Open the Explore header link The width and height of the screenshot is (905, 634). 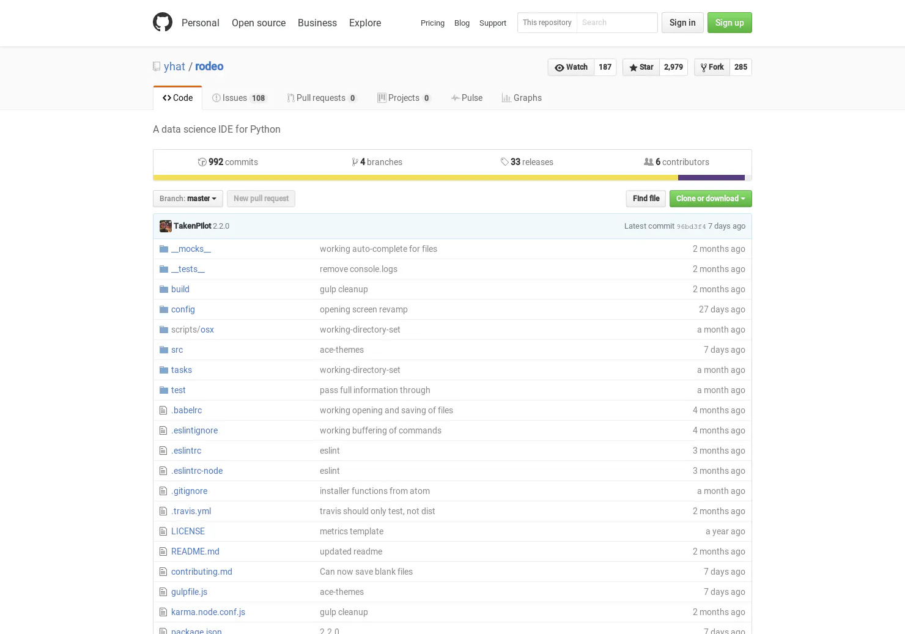point(365,23)
